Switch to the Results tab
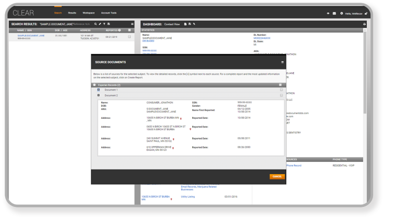Screen dimensions: 399x224 [x=72, y=12]
